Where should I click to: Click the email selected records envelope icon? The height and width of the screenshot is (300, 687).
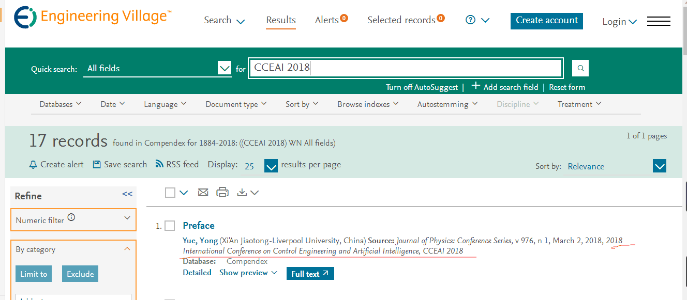(x=203, y=193)
